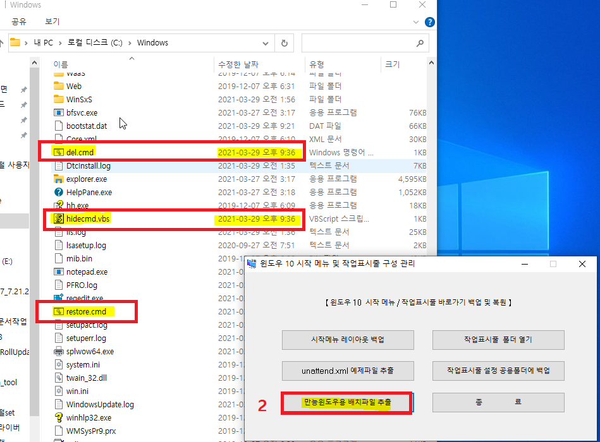The width and height of the screenshot is (600, 442).
Task: Select the explorer.exe file name
Action: (87, 179)
